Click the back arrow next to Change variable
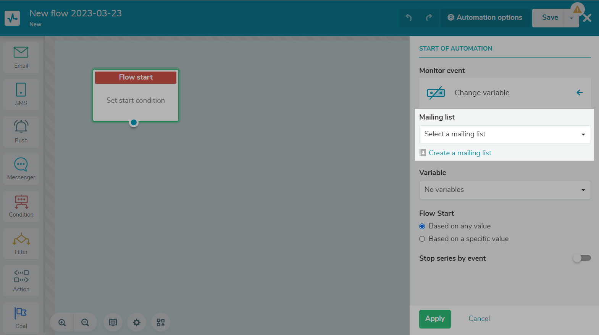599x335 pixels. tap(580, 93)
